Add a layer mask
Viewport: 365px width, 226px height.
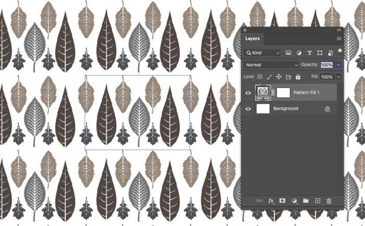point(282,200)
